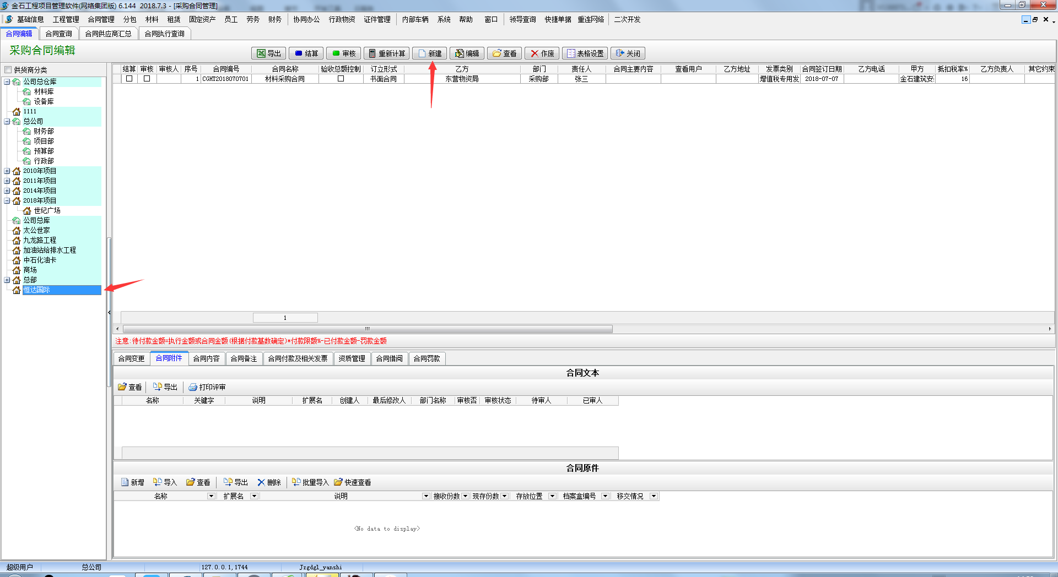Image resolution: width=1058 pixels, height=577 pixels.
Task: Click 查看 in the 合同原件 toolbar
Action: click(x=198, y=482)
